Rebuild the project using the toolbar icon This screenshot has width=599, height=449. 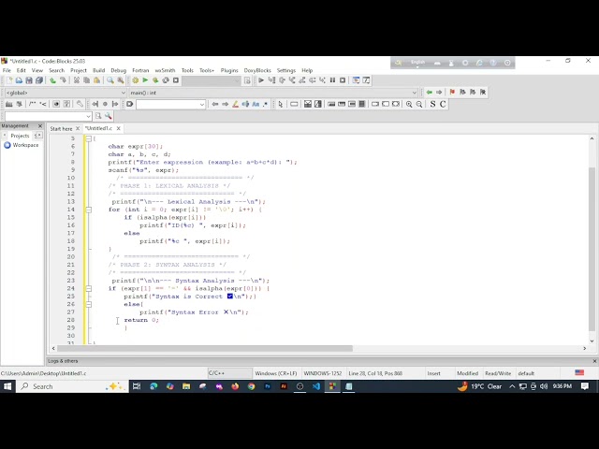(166, 80)
